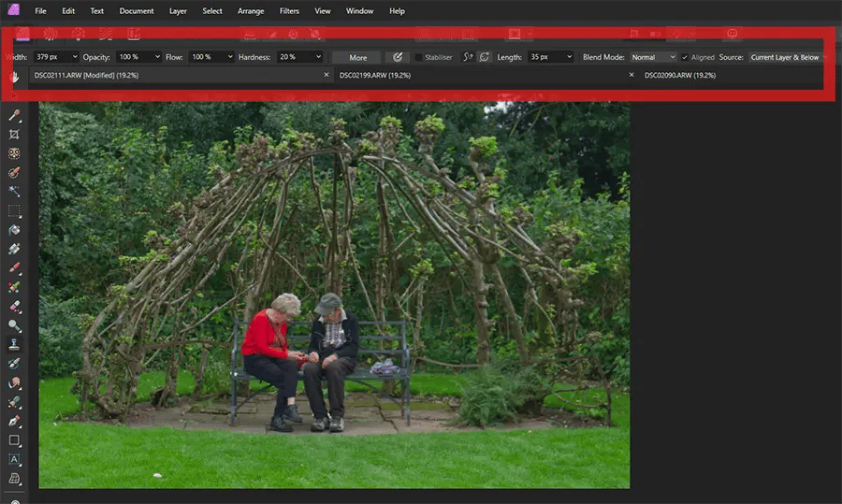The image size is (842, 504).
Task: Select the Colour Replacement Brush tool
Action: tap(14, 287)
